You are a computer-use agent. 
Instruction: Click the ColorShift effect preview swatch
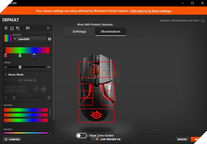click(x=8, y=38)
